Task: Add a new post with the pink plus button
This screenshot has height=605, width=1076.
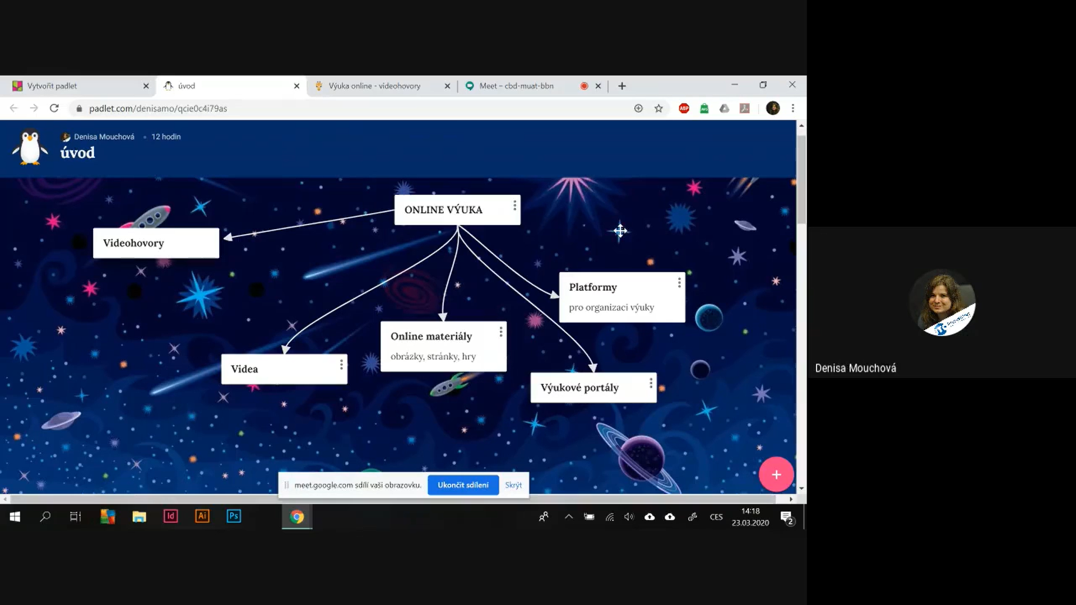Action: [x=776, y=474]
